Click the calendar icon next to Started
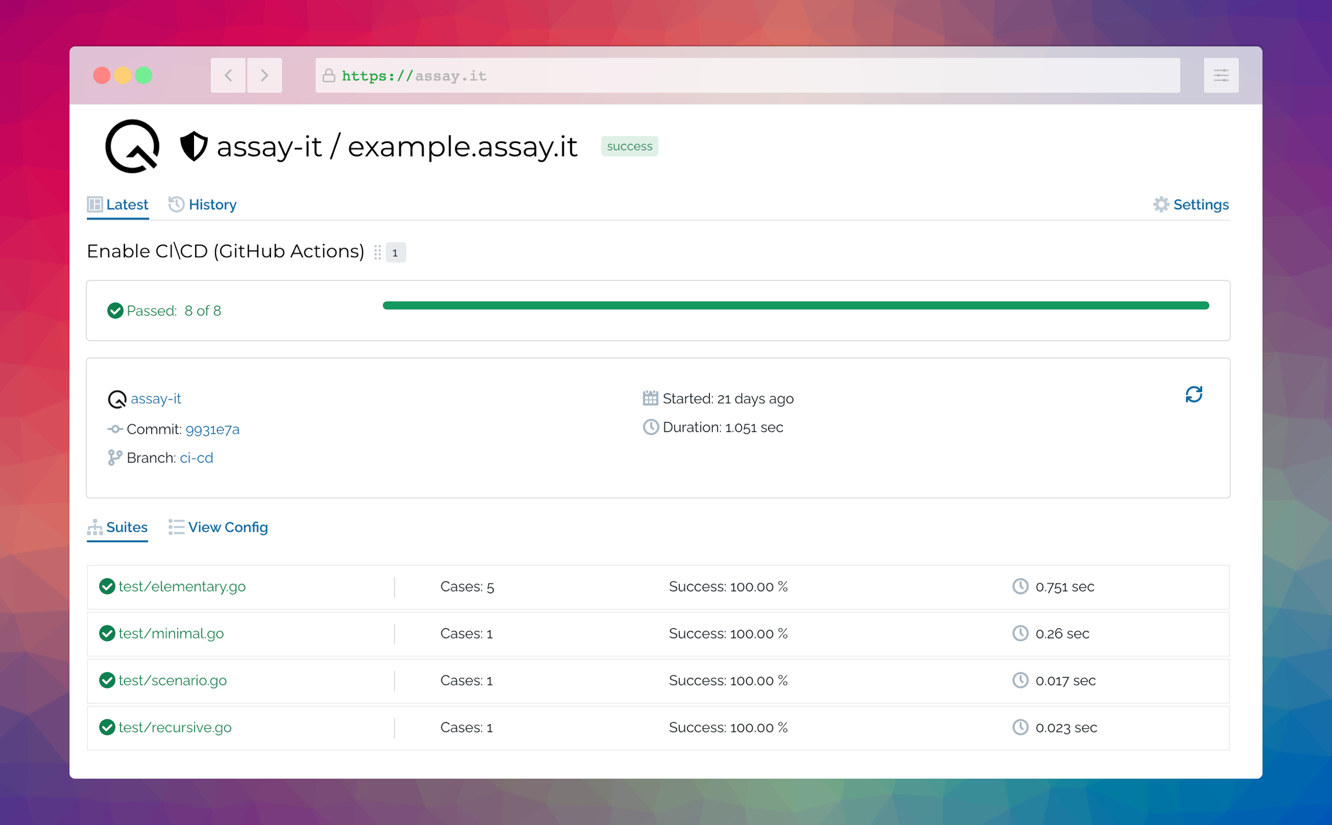Viewport: 1332px width, 825px height. click(650, 398)
